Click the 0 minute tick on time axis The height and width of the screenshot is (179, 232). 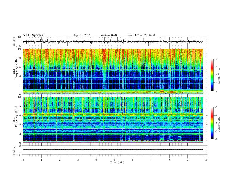coord(23,160)
